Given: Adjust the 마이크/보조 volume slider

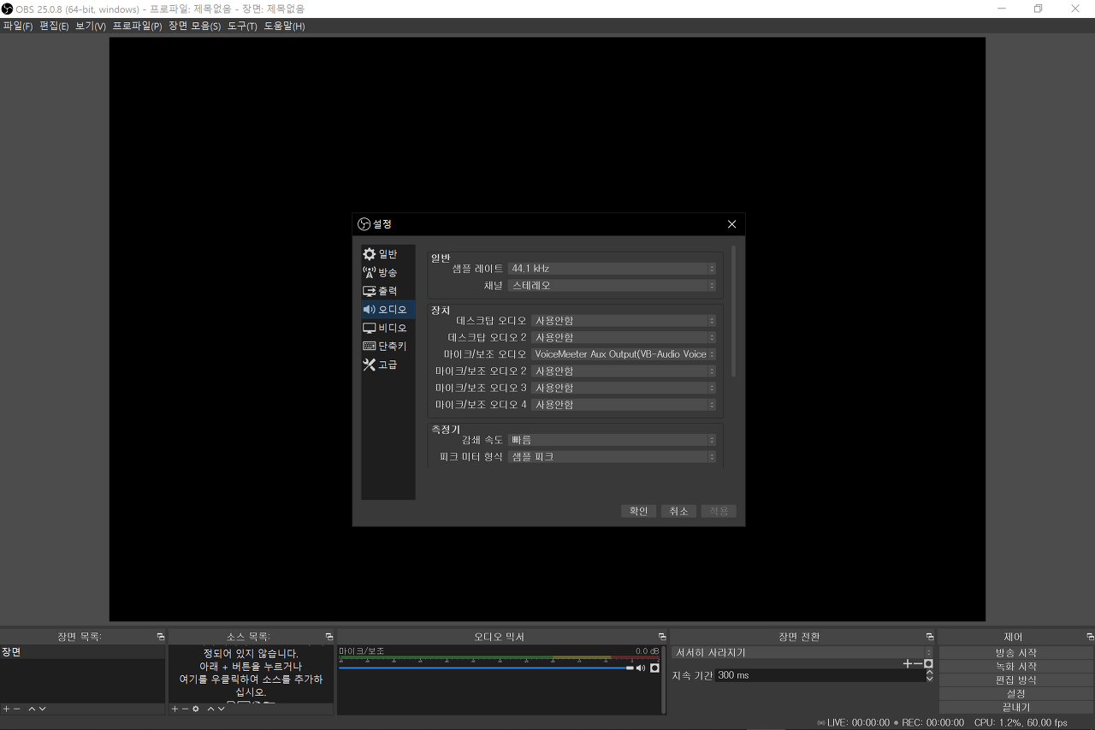Looking at the screenshot, I should pyautogui.click(x=486, y=668).
